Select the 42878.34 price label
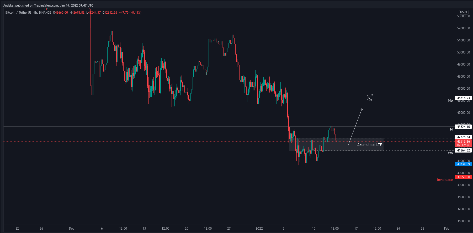 [463, 137]
